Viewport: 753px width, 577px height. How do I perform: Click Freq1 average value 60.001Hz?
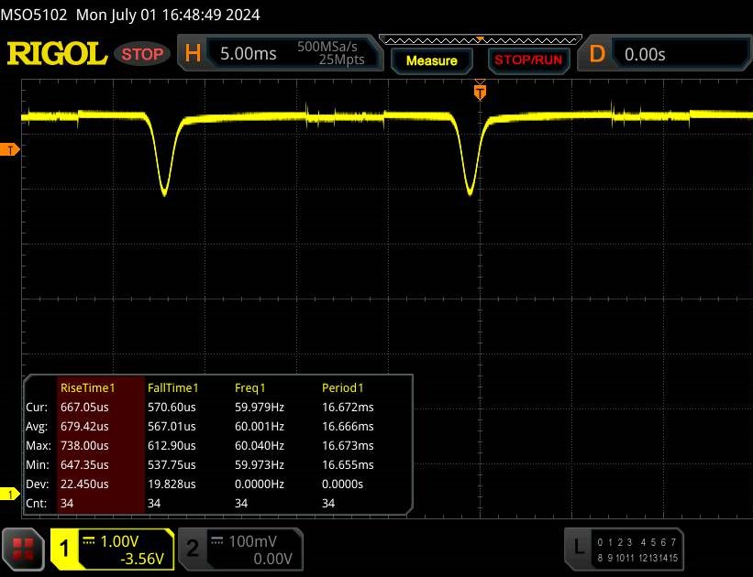tap(260, 427)
